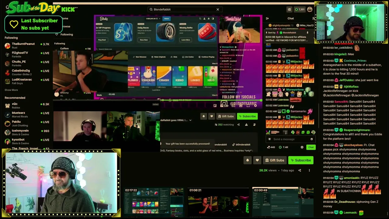
Task: Click the 440 channel points counter
Action: pos(271,147)
